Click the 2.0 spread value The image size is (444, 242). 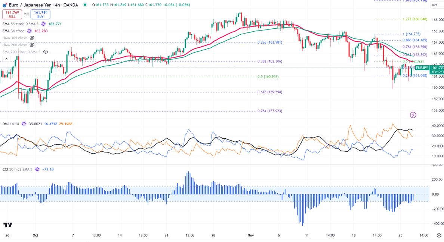(x=26, y=15)
